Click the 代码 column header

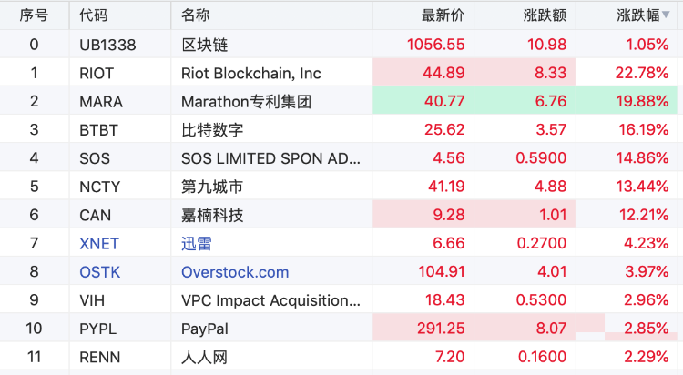click(x=93, y=15)
